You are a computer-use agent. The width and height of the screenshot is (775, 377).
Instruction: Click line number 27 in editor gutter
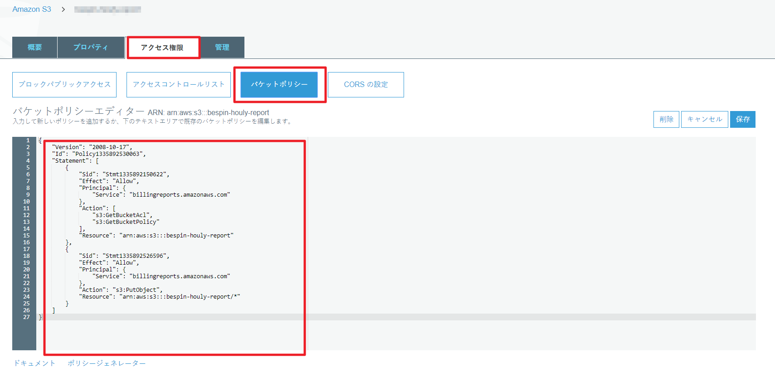[26, 317]
